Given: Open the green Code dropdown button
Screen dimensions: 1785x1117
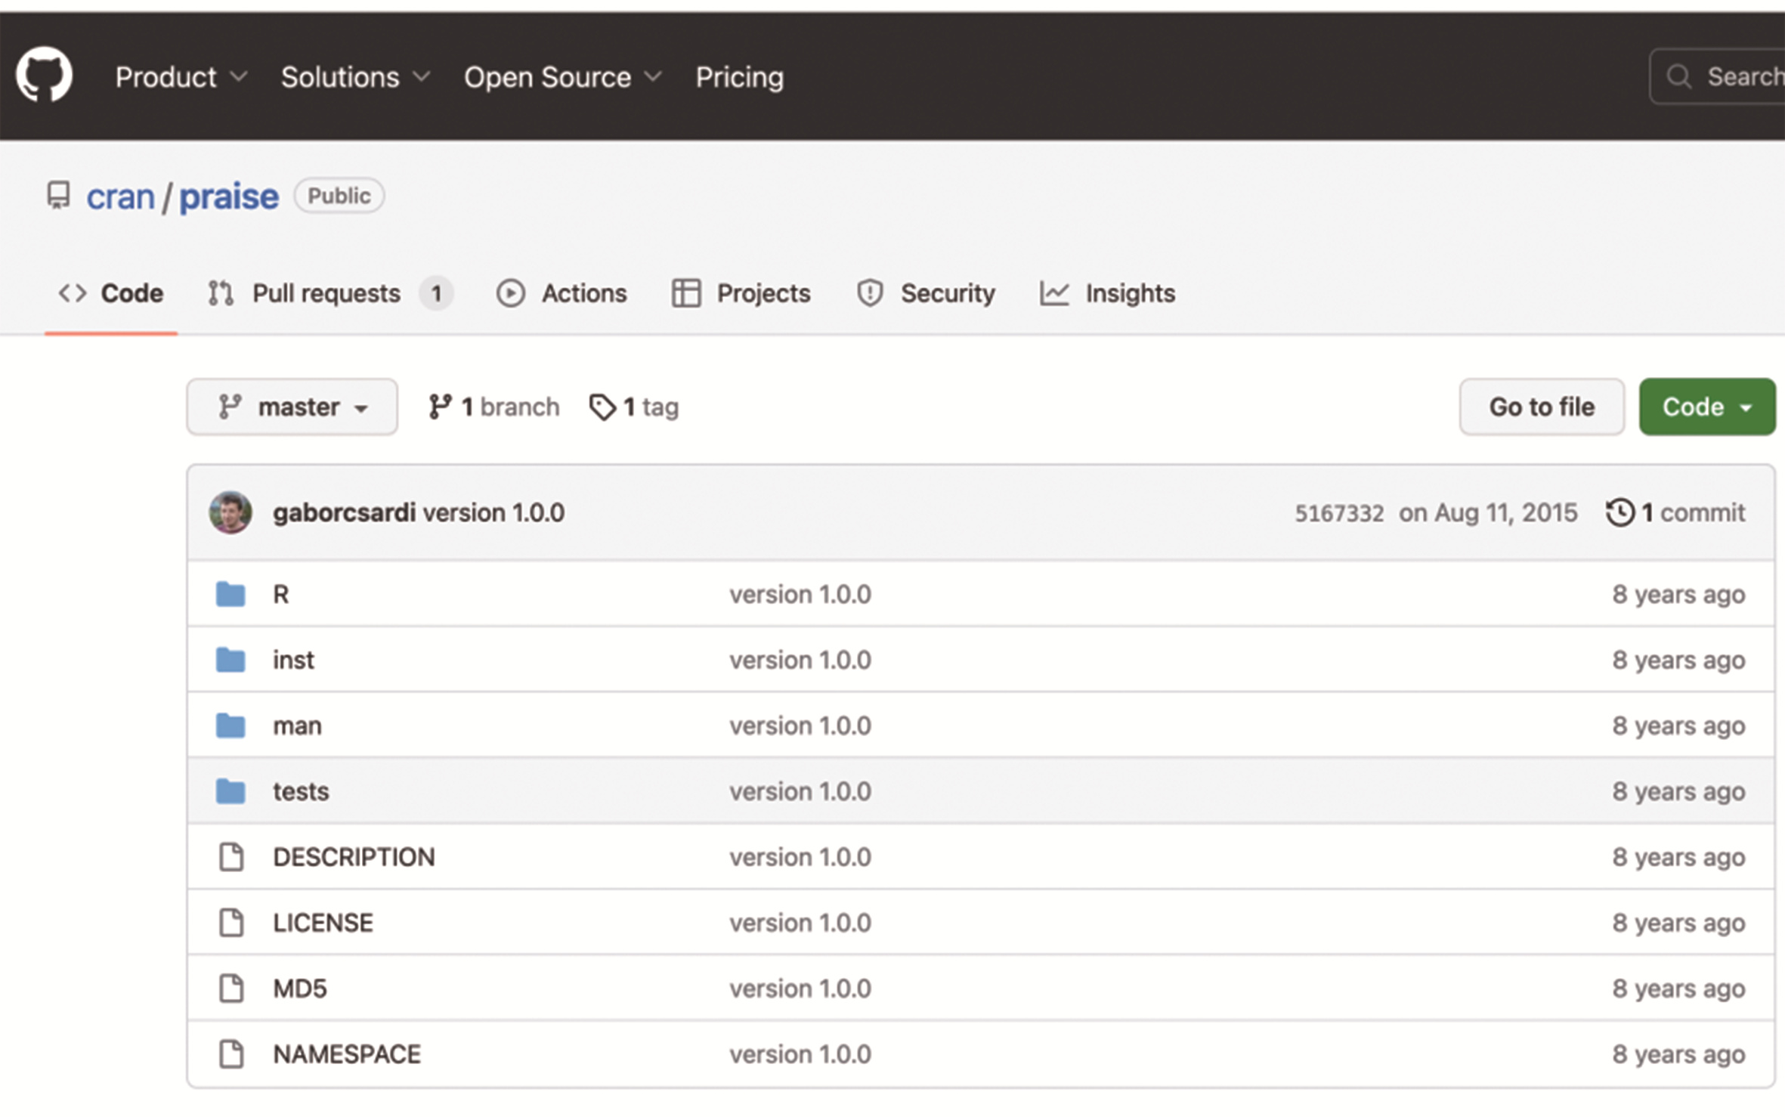Looking at the screenshot, I should (x=1706, y=407).
